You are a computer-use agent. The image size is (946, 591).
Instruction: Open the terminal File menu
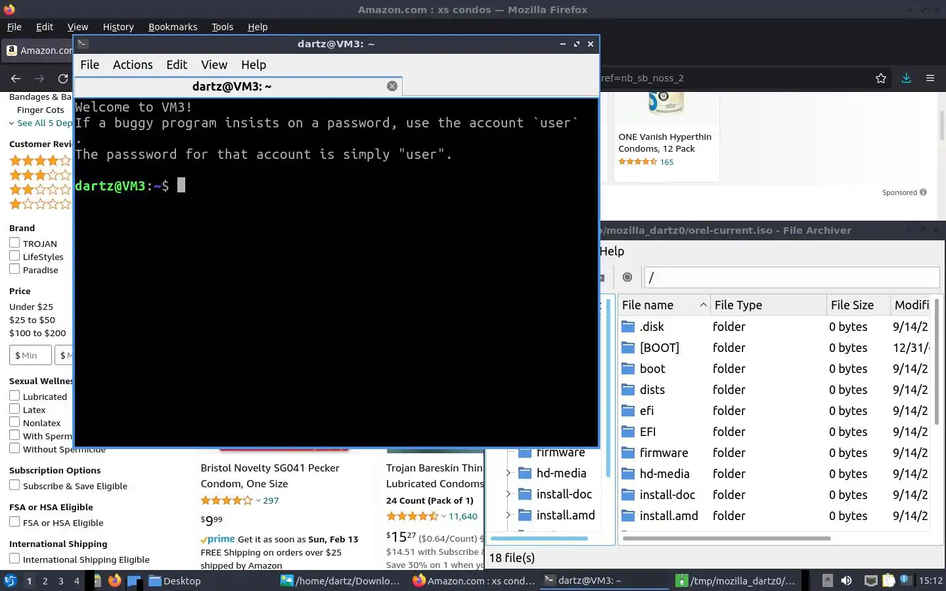[x=90, y=64]
